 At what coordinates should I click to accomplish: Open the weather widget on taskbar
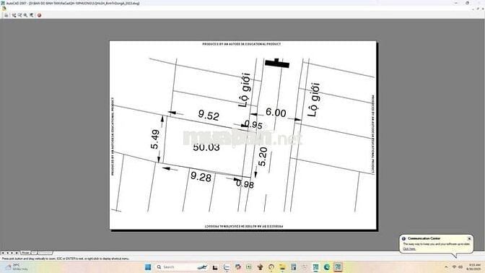tap(17, 266)
